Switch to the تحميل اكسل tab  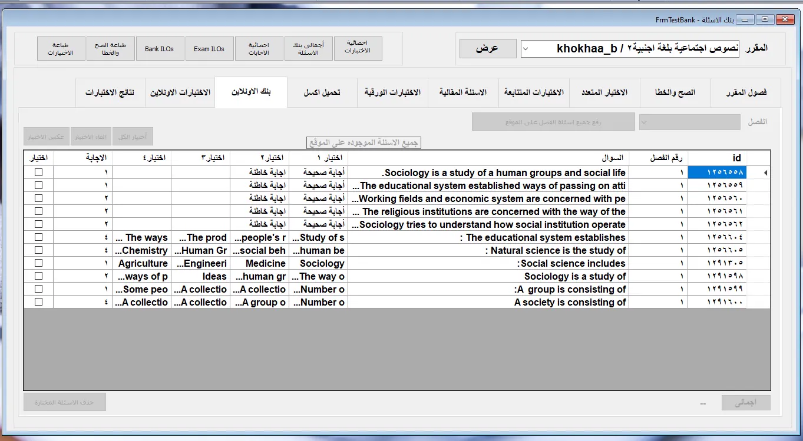(x=322, y=93)
